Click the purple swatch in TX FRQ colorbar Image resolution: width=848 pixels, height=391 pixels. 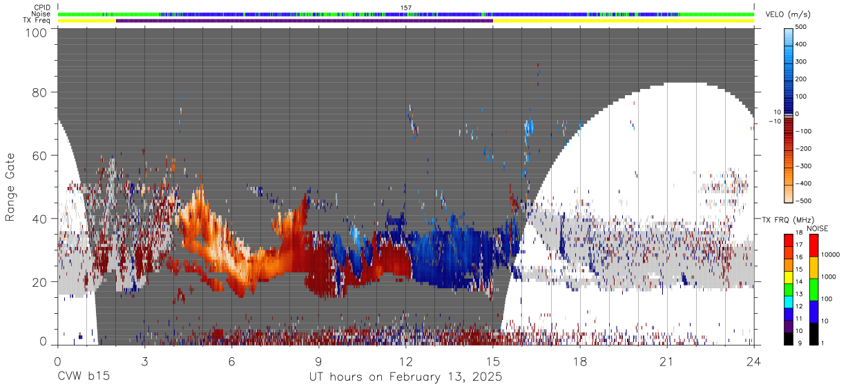(788, 325)
